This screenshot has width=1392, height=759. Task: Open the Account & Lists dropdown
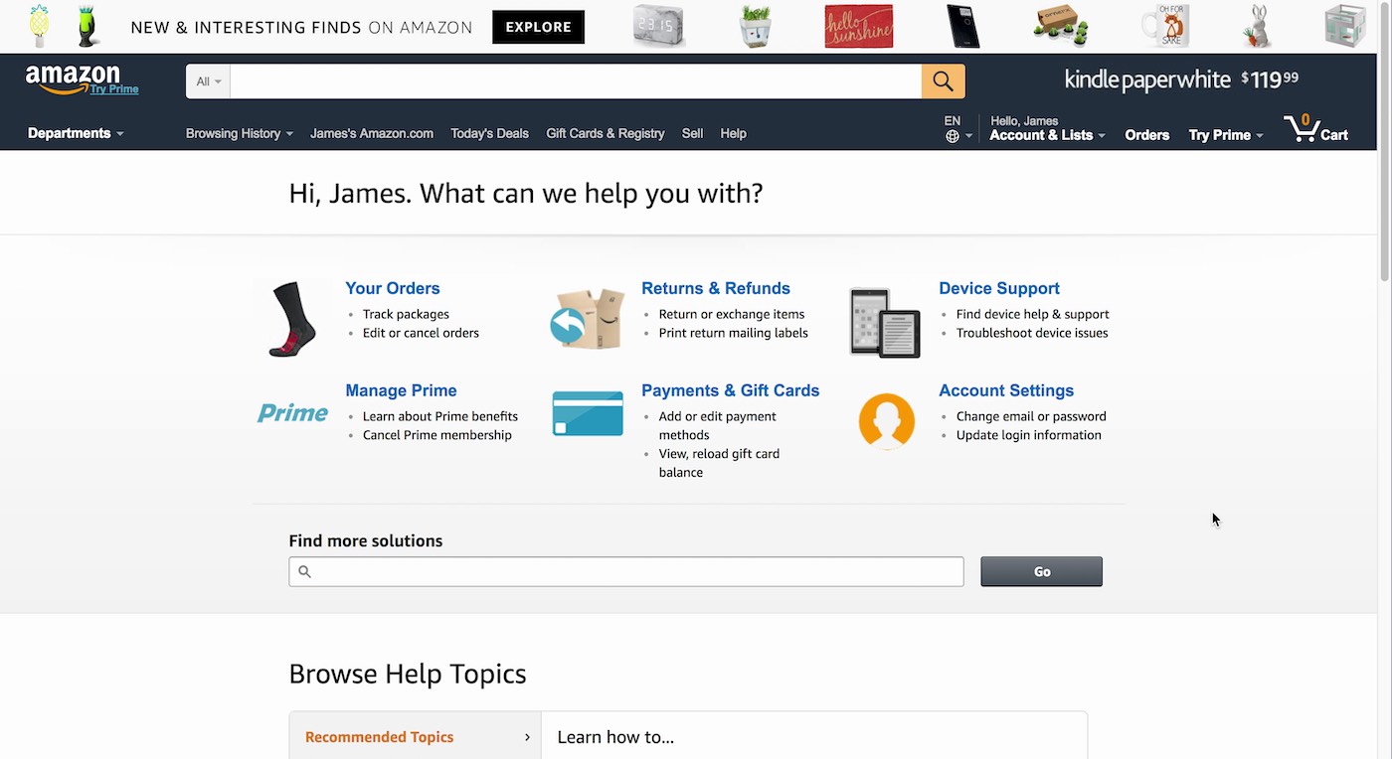(x=1046, y=135)
